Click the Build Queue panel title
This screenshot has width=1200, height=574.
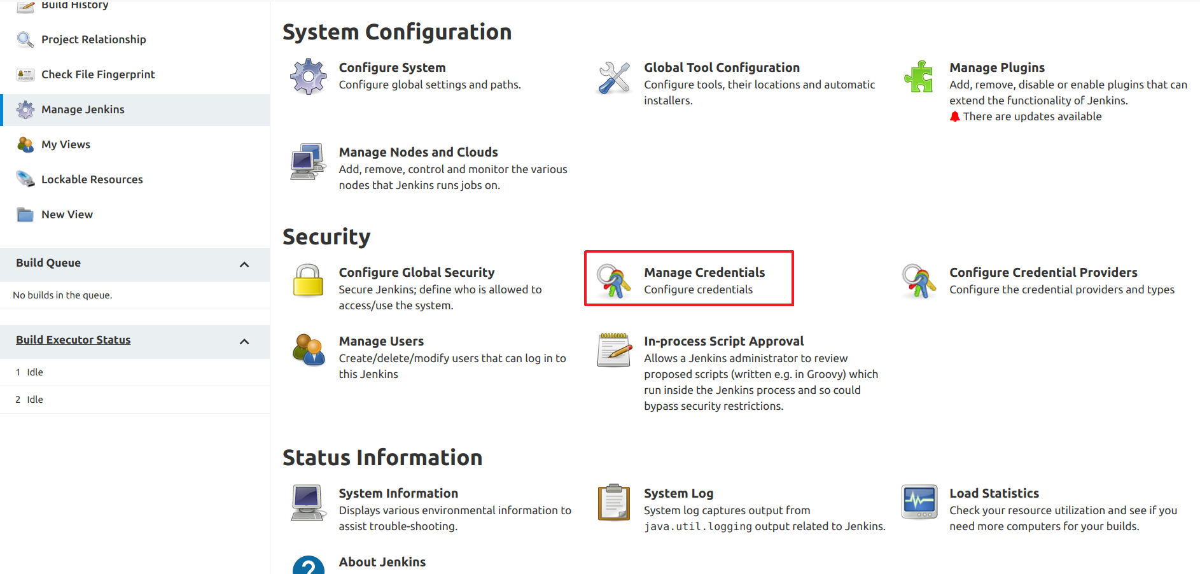tap(48, 263)
